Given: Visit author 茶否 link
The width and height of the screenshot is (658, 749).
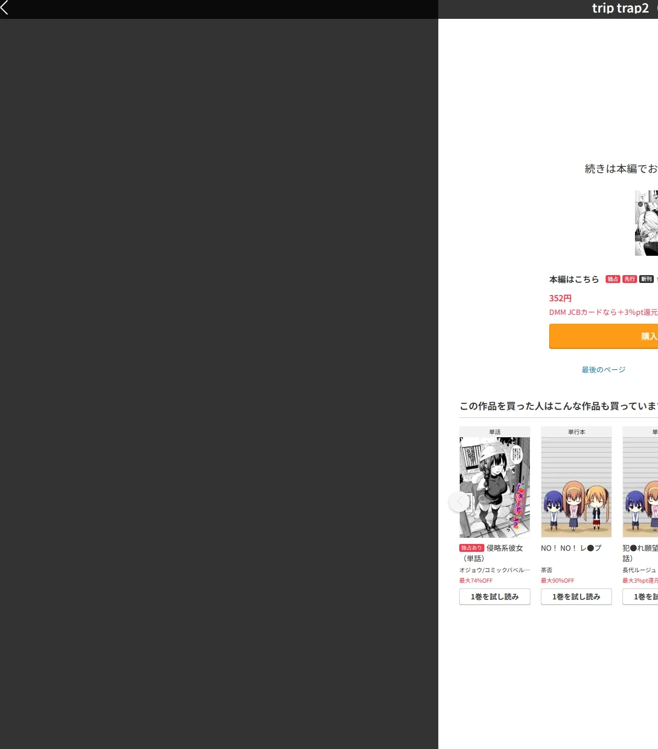Looking at the screenshot, I should 547,570.
